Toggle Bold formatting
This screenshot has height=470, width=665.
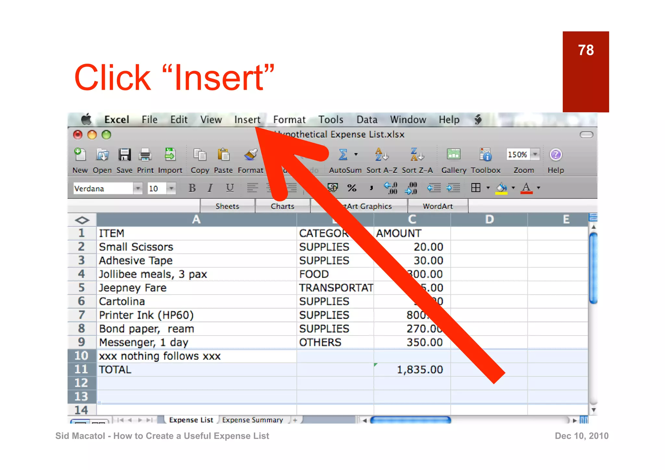[192, 188]
